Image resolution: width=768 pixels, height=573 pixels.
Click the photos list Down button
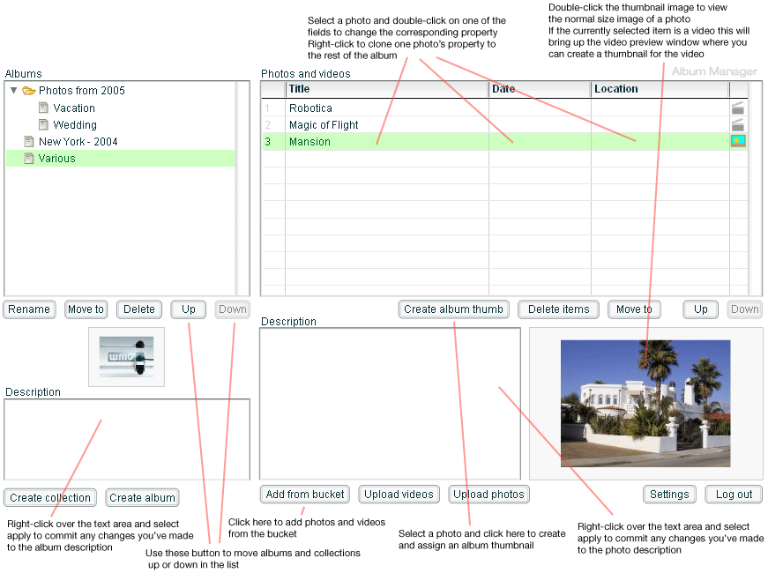coord(744,309)
